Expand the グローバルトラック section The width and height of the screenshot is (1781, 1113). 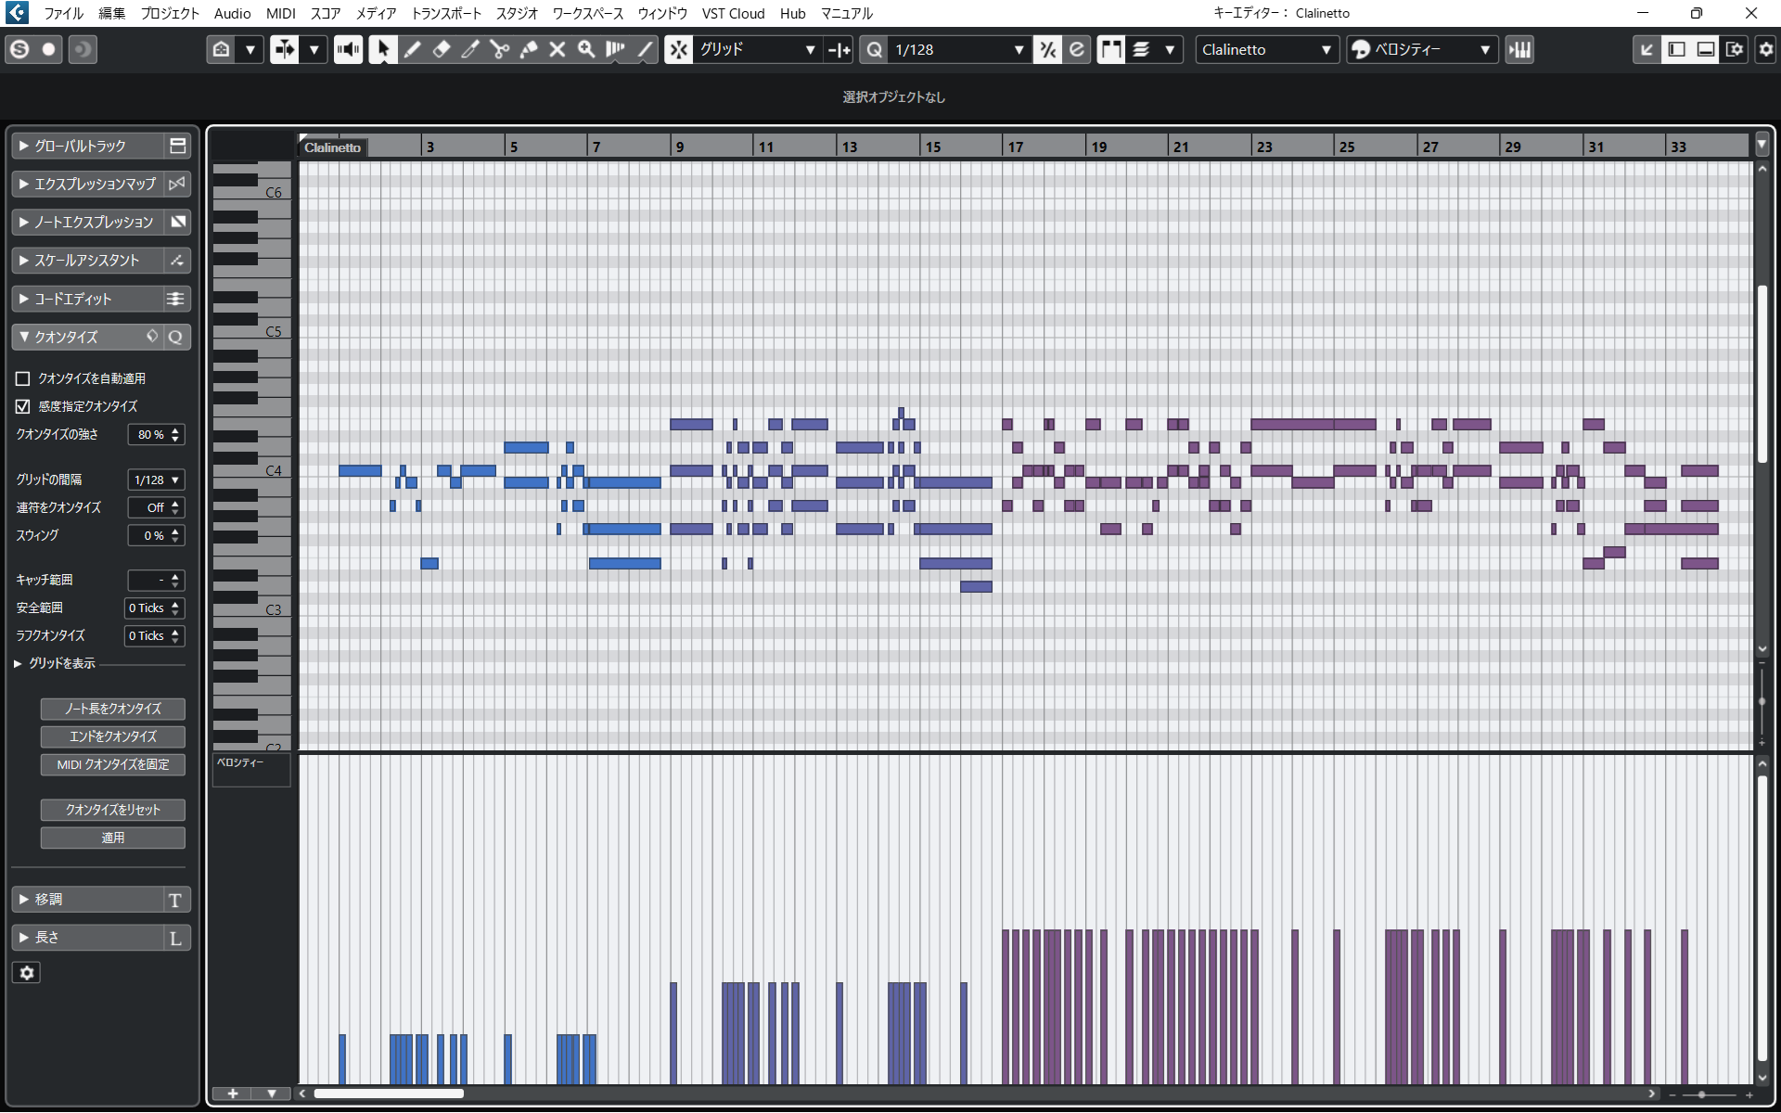(x=88, y=146)
